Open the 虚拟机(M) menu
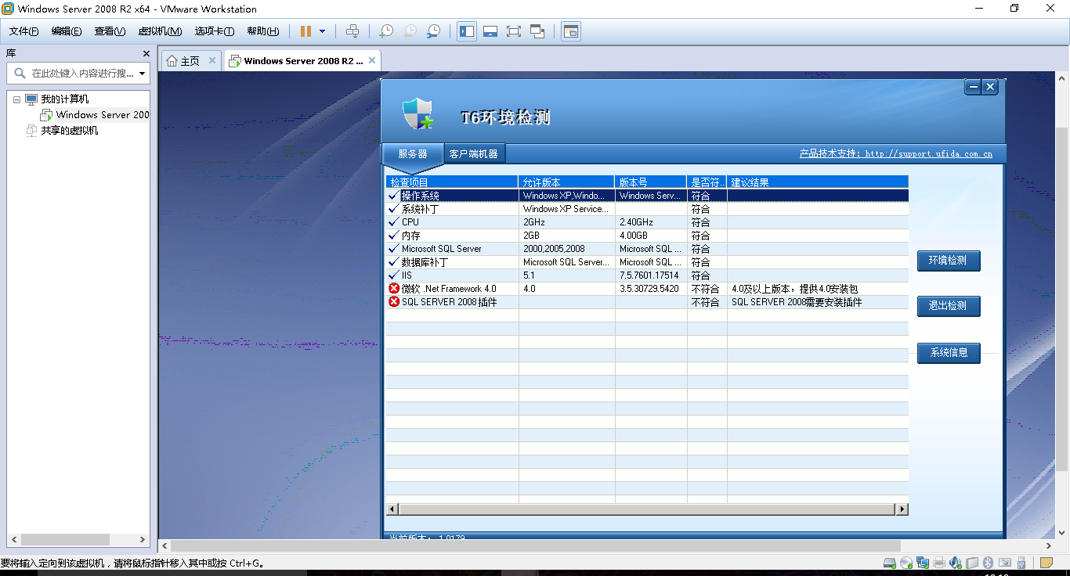 coord(160,31)
